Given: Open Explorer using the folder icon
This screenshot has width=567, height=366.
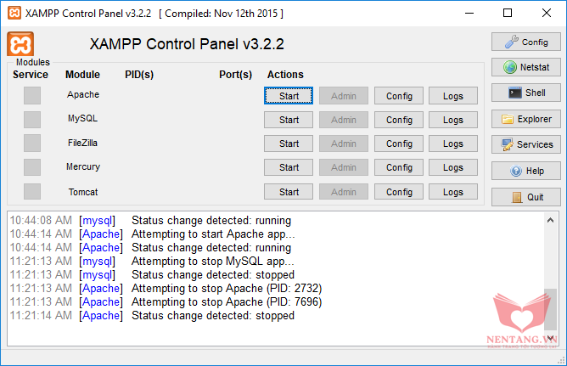Looking at the screenshot, I should (525, 119).
